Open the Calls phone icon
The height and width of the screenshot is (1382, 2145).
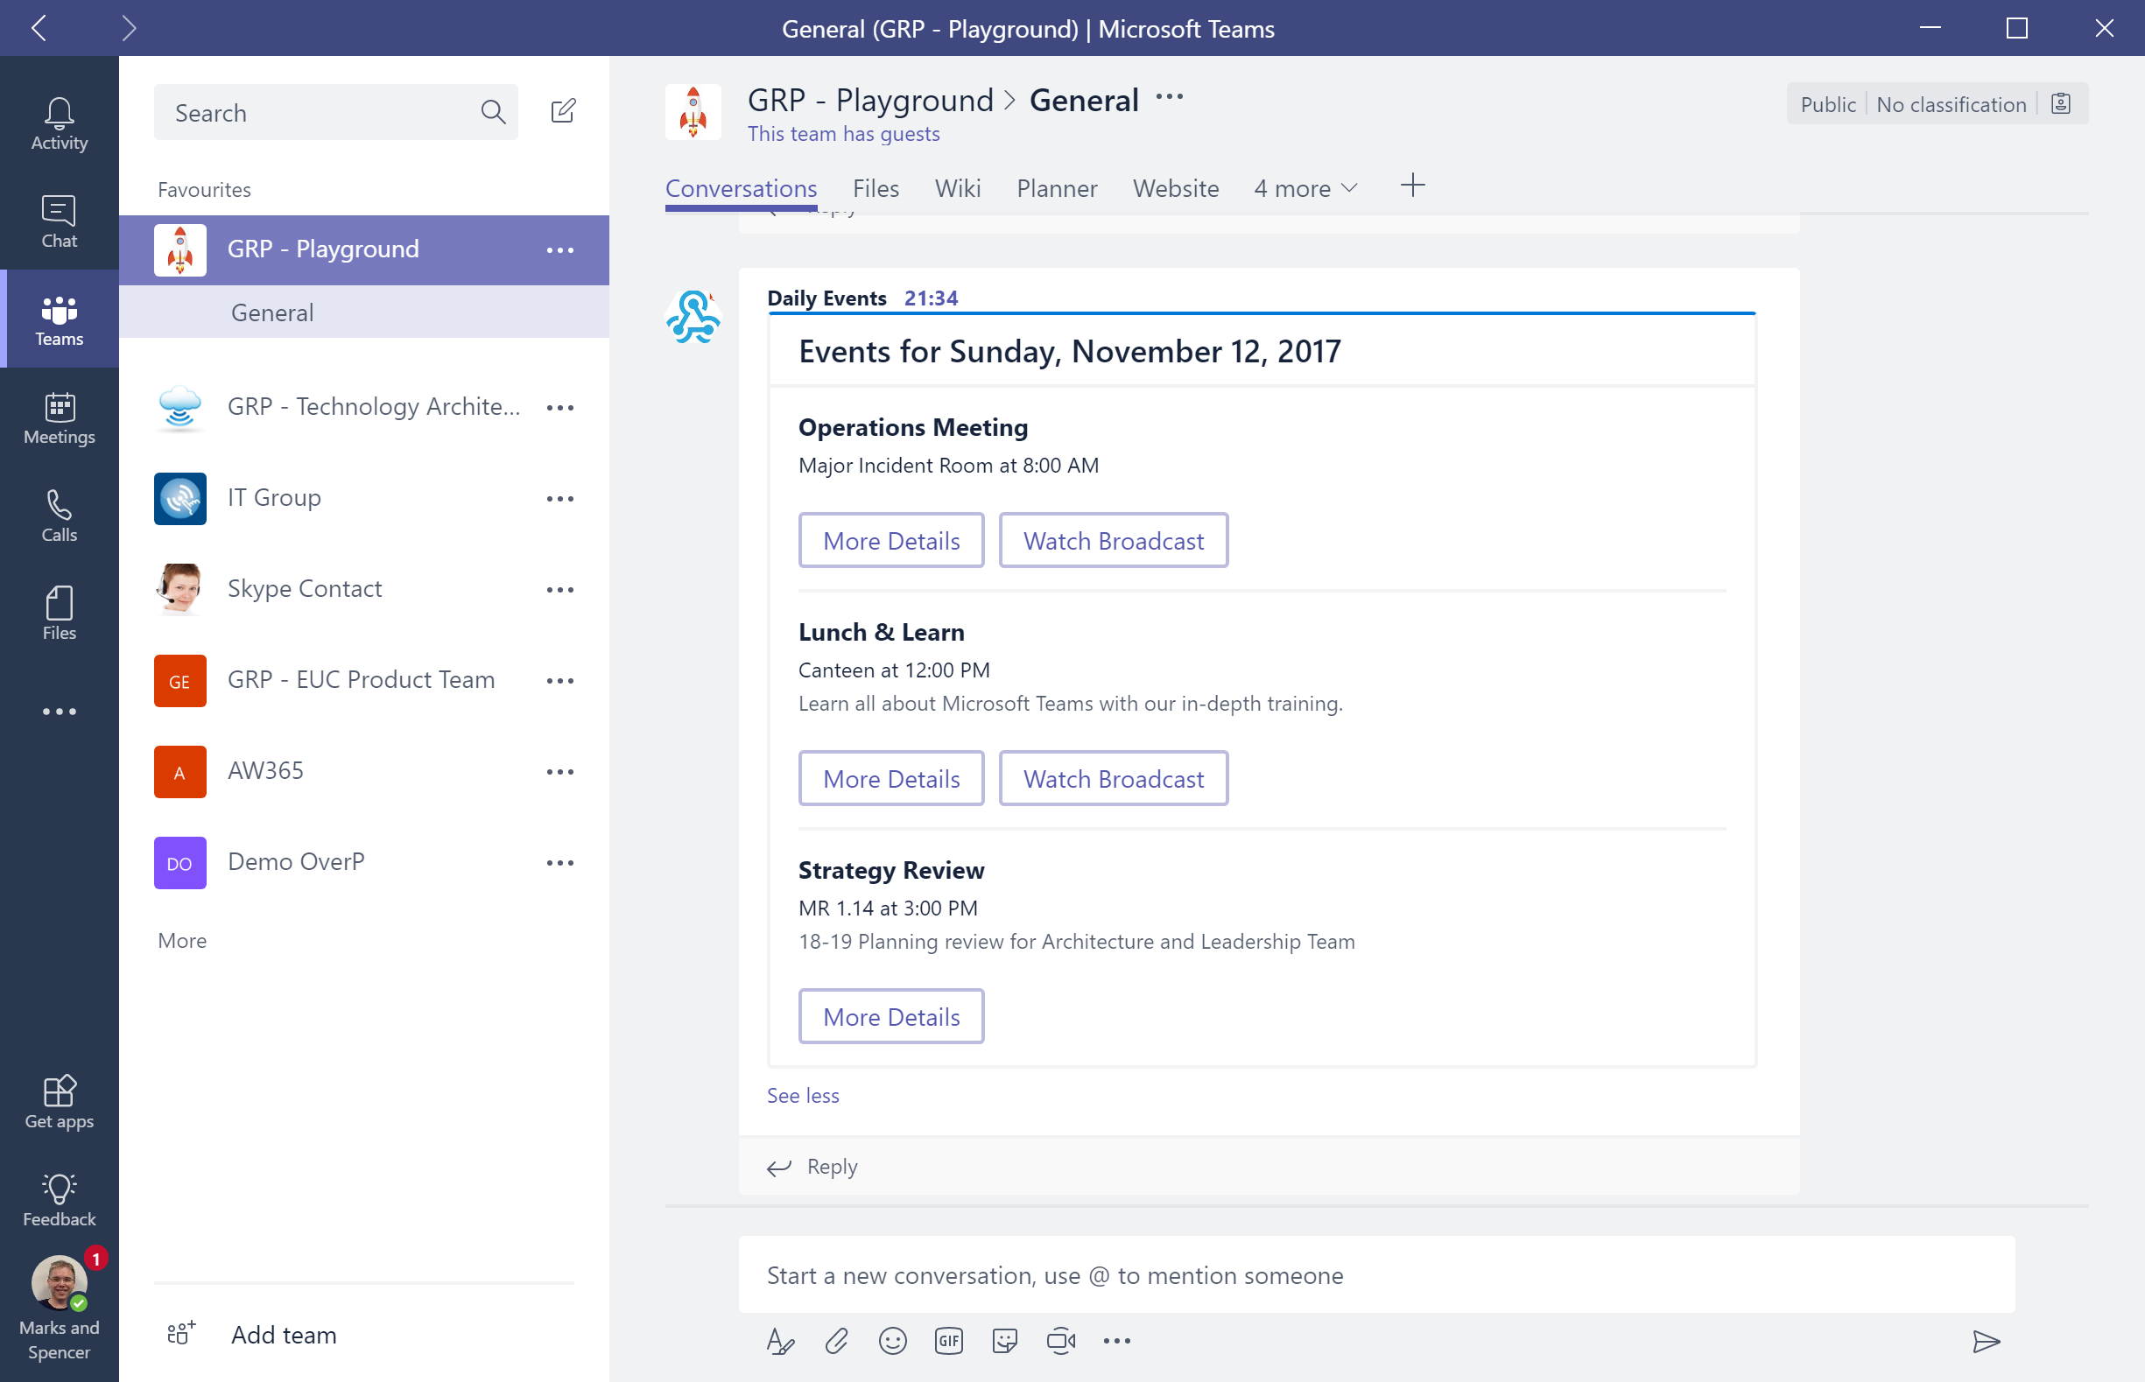60,516
